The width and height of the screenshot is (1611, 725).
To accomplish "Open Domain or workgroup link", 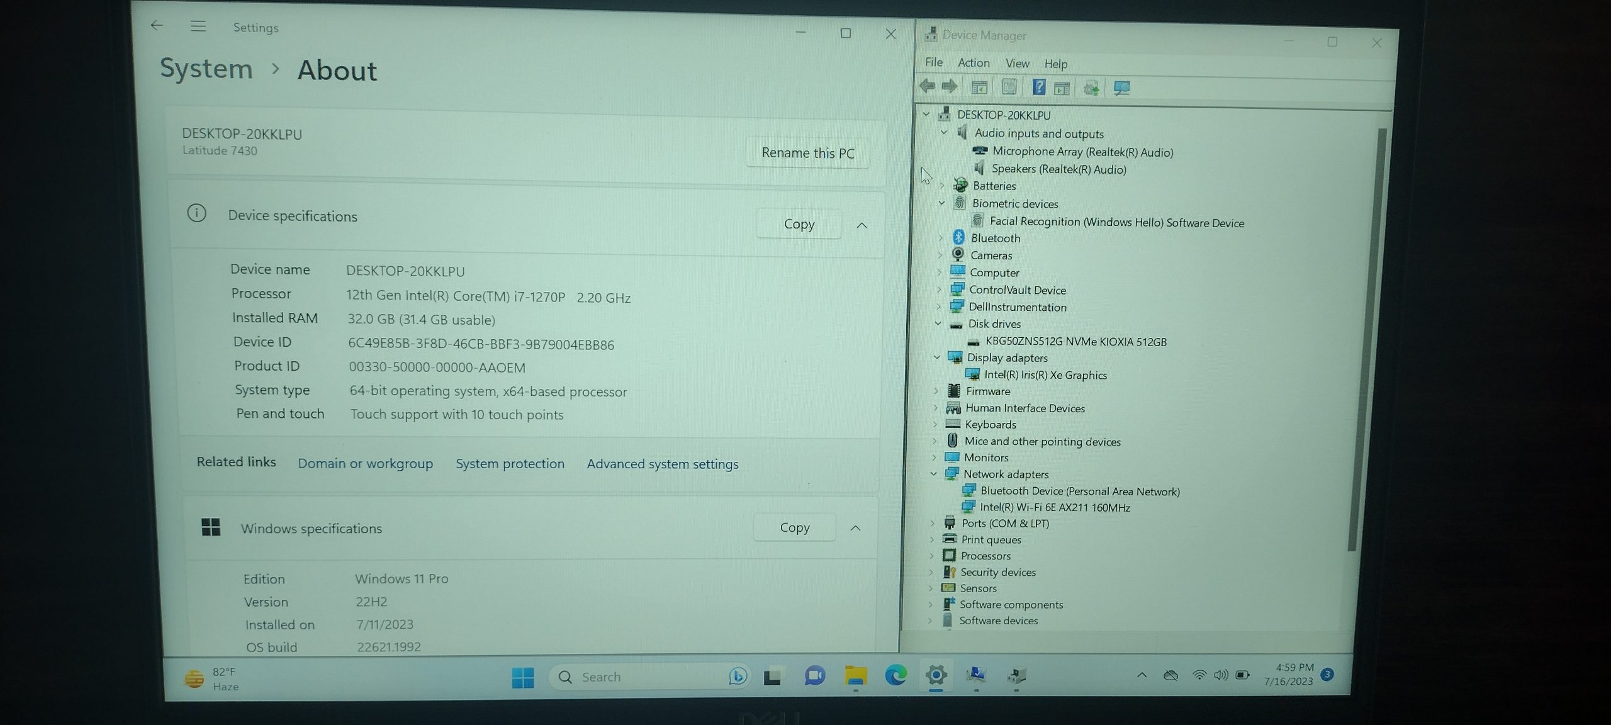I will pyautogui.click(x=365, y=463).
